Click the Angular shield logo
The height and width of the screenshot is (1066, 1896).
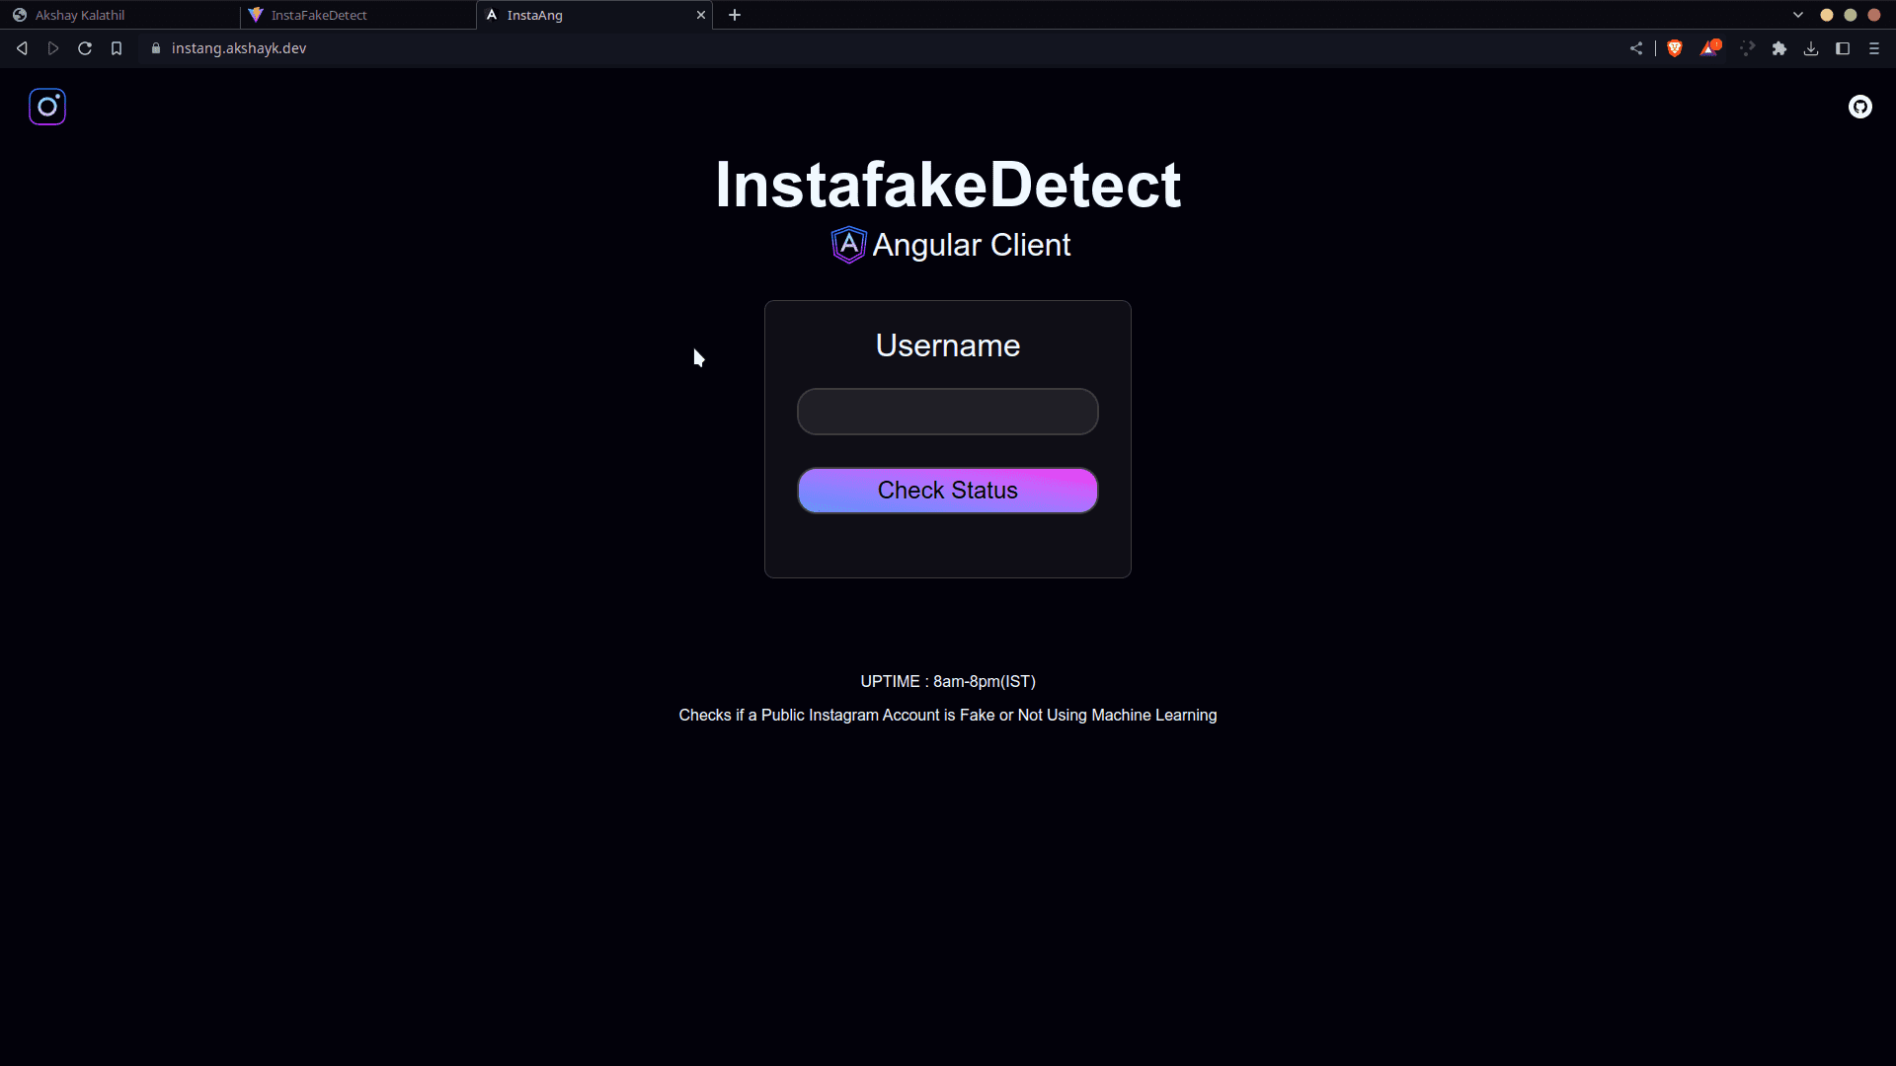coord(848,245)
